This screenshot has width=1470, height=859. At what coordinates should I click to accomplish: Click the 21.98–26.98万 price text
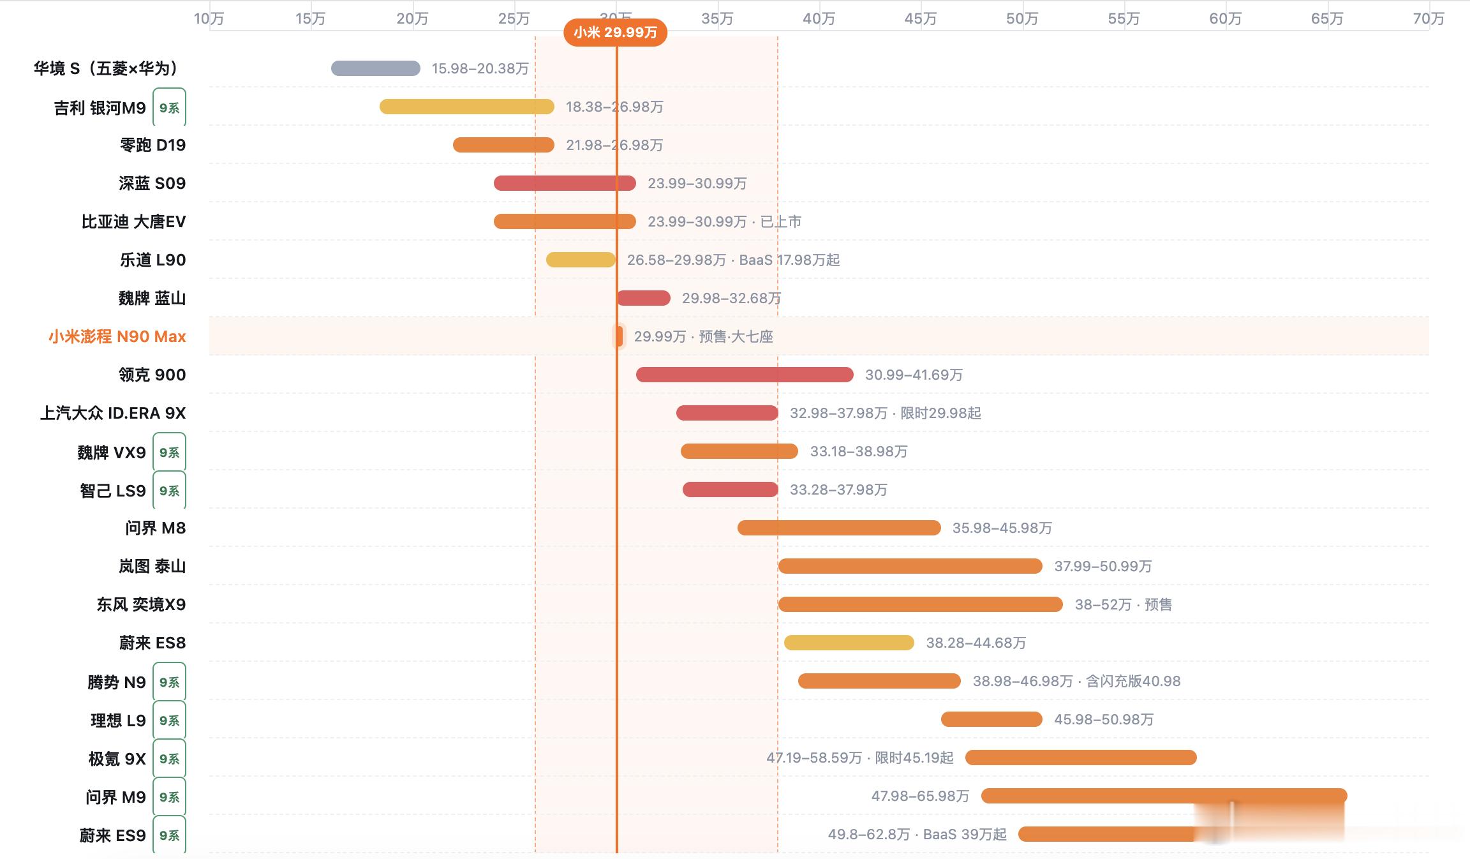(614, 145)
